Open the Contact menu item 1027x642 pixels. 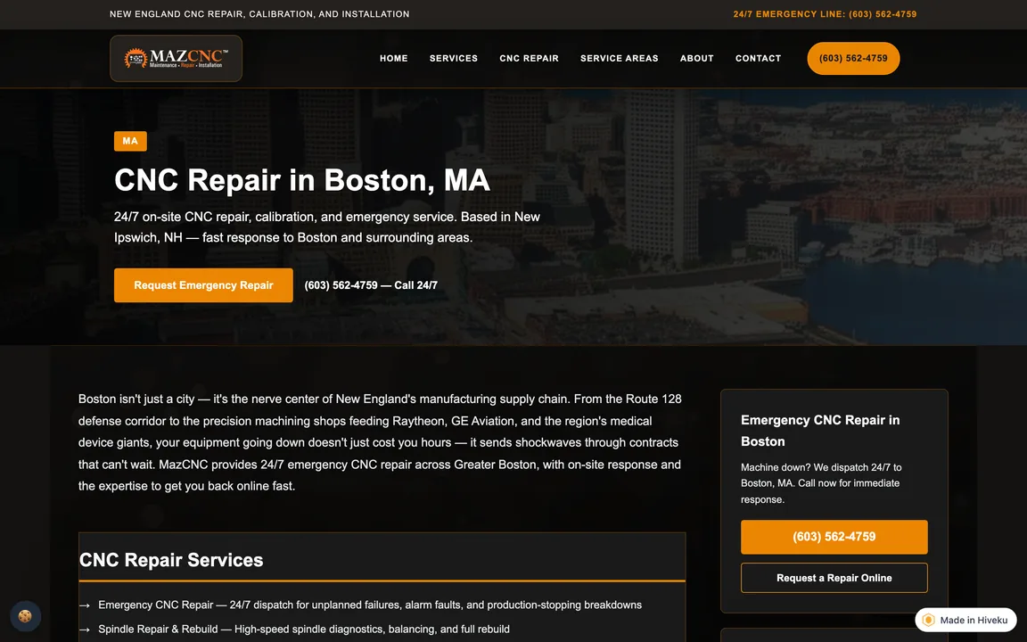click(758, 58)
